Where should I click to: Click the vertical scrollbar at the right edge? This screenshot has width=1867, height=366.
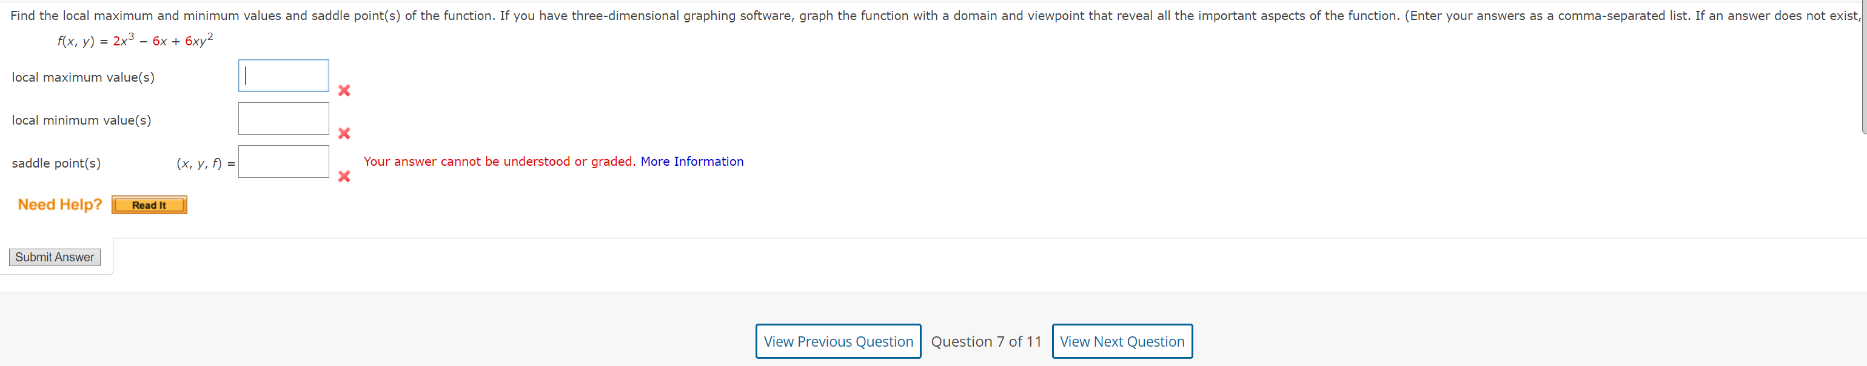coord(1863,67)
